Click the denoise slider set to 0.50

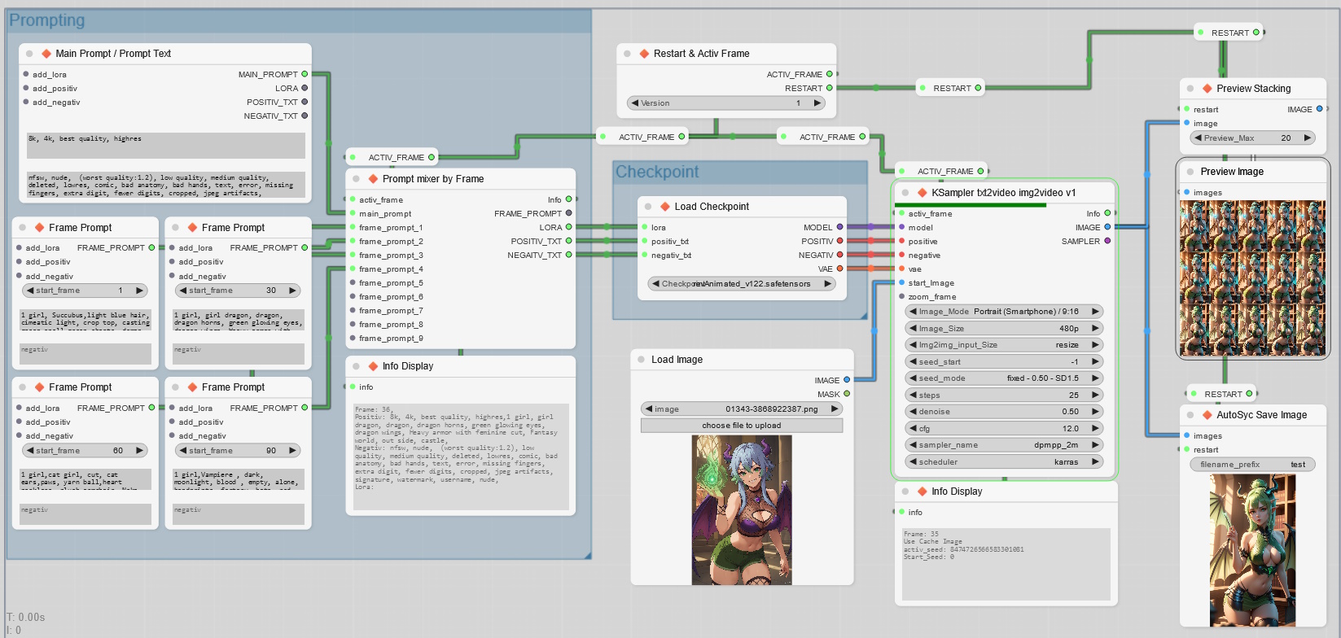click(x=1004, y=412)
